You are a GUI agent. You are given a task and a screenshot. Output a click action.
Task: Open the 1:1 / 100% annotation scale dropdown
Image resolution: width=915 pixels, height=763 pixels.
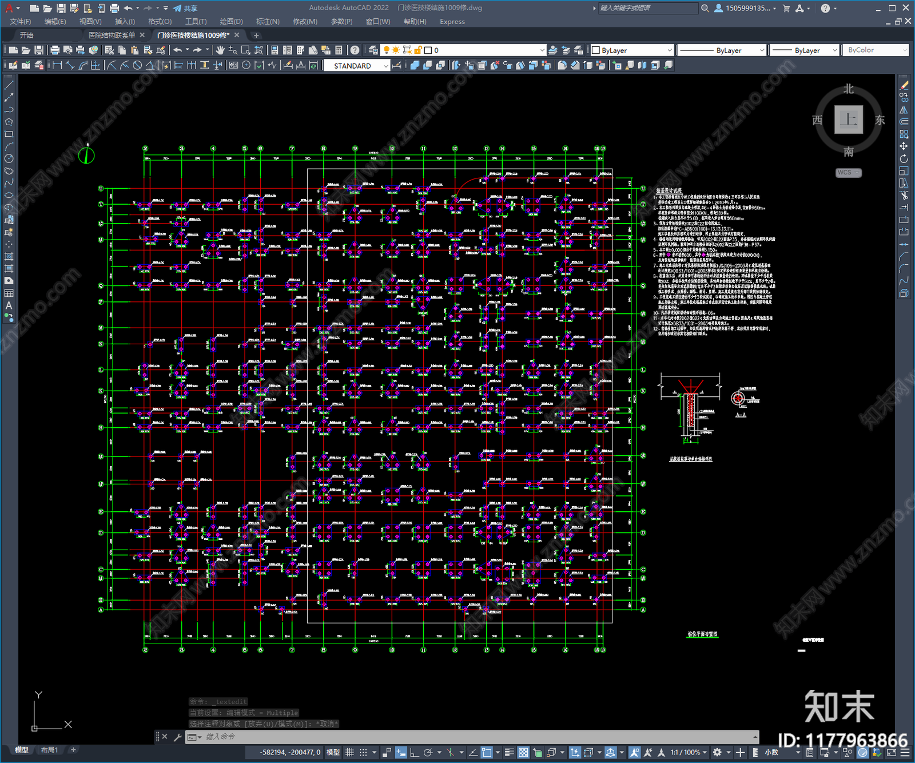(x=689, y=752)
